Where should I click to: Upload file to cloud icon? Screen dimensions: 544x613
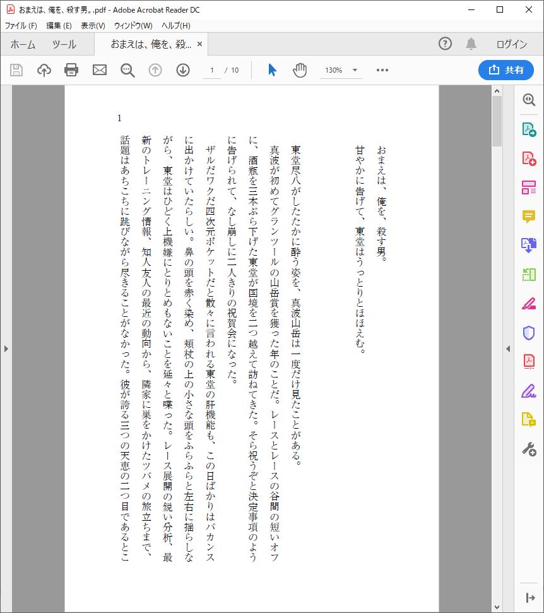tap(44, 70)
